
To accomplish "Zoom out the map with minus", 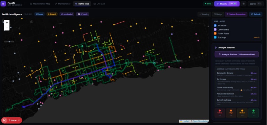I will 7,28.
